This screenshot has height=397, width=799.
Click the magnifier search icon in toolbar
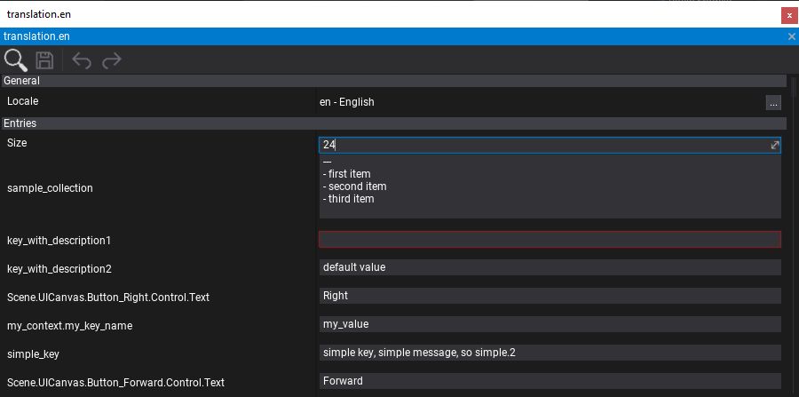(16, 60)
